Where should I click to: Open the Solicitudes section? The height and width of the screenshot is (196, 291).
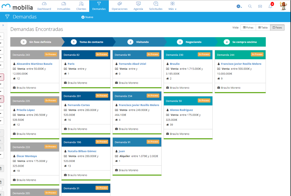156,6
